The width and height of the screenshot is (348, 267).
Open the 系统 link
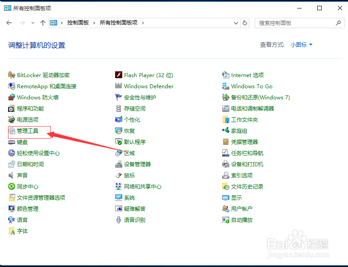click(129, 197)
